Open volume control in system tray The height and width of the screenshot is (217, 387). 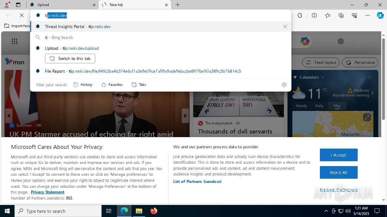coord(348,211)
